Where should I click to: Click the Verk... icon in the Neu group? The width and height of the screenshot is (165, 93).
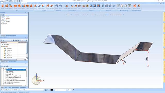pos(19,6)
